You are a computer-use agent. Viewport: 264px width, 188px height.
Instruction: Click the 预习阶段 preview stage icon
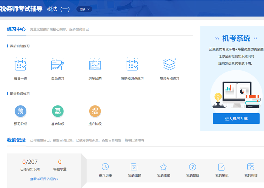21,111
